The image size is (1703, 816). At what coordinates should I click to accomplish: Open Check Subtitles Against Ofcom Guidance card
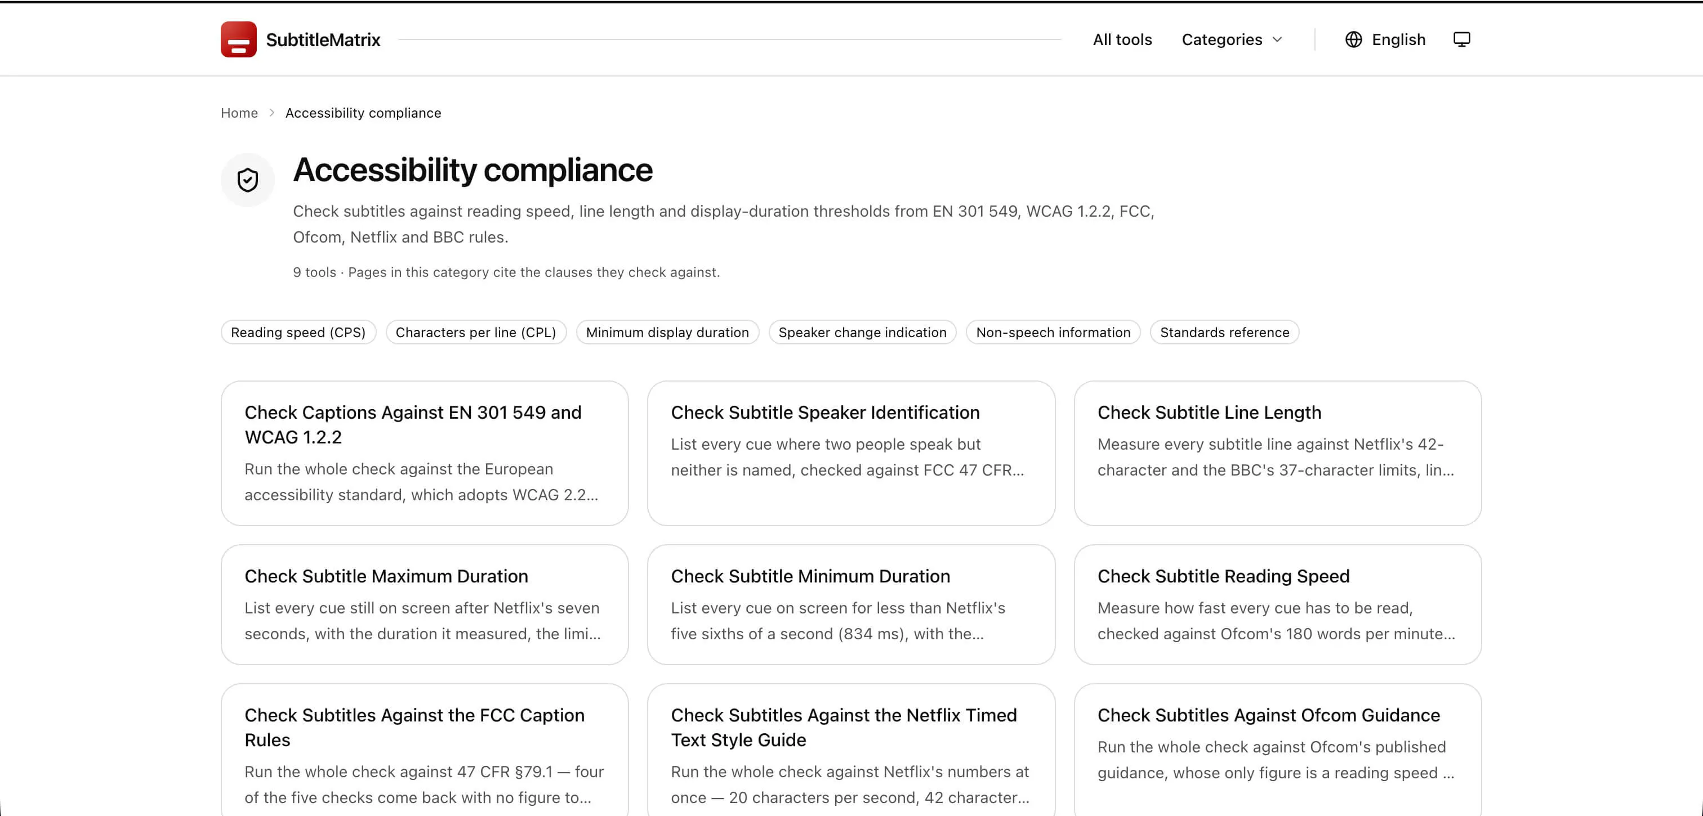1277,750
